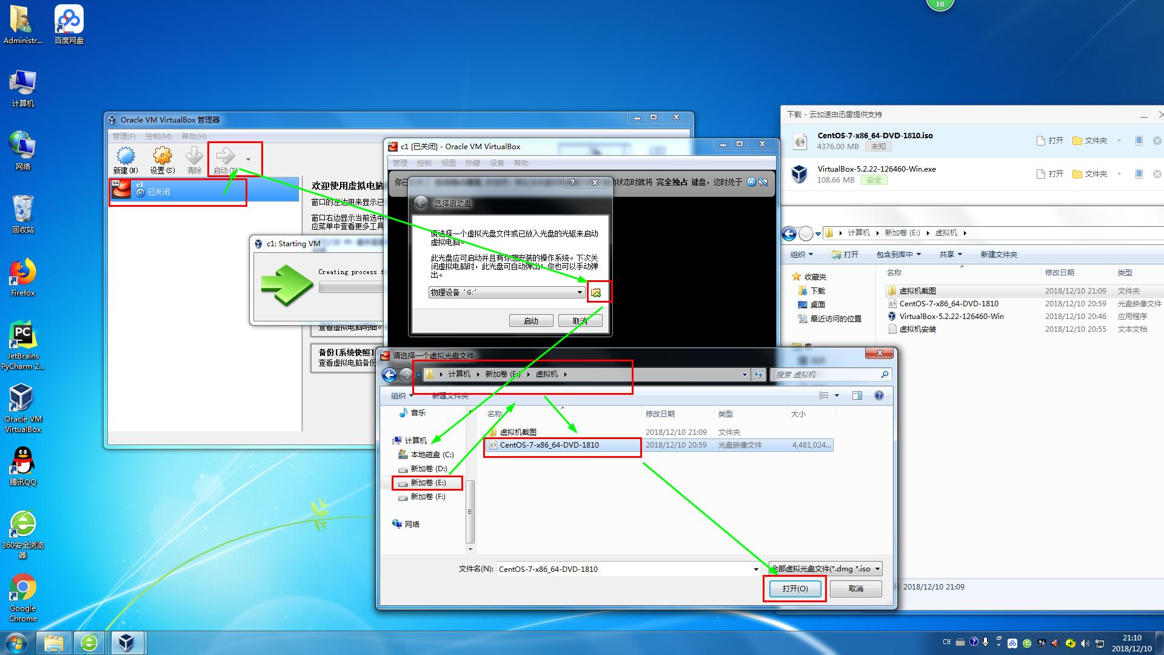1164x655 pixels.
Task: Open the 控制(M) menu in VirtualBox Manager
Action: (x=159, y=136)
